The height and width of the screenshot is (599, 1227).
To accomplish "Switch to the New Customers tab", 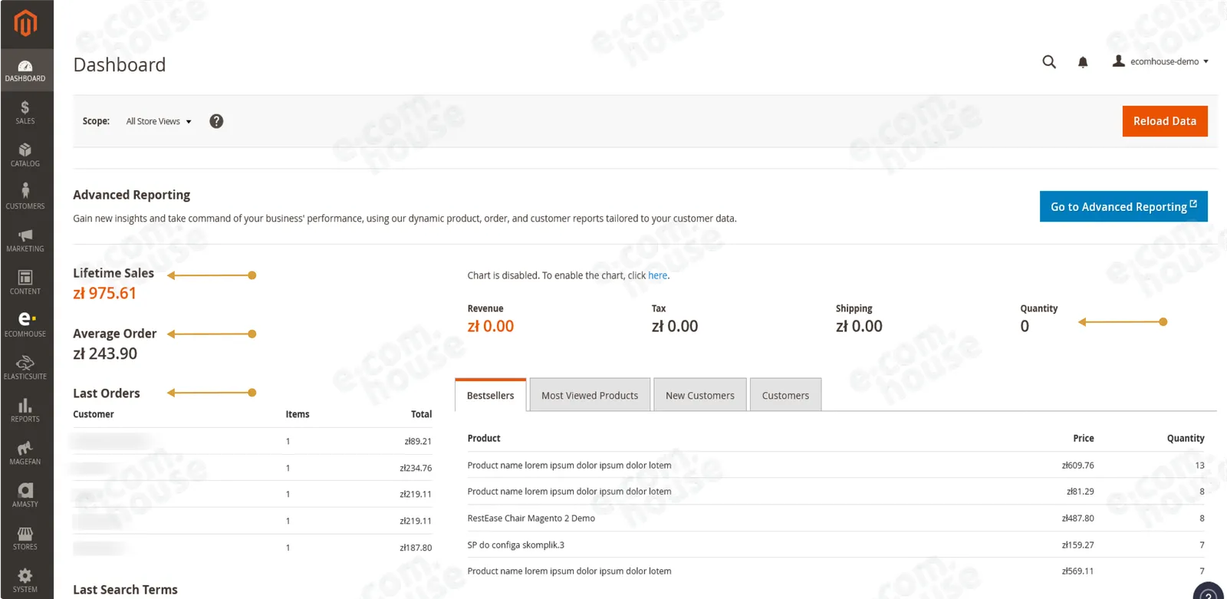I will tap(700, 395).
